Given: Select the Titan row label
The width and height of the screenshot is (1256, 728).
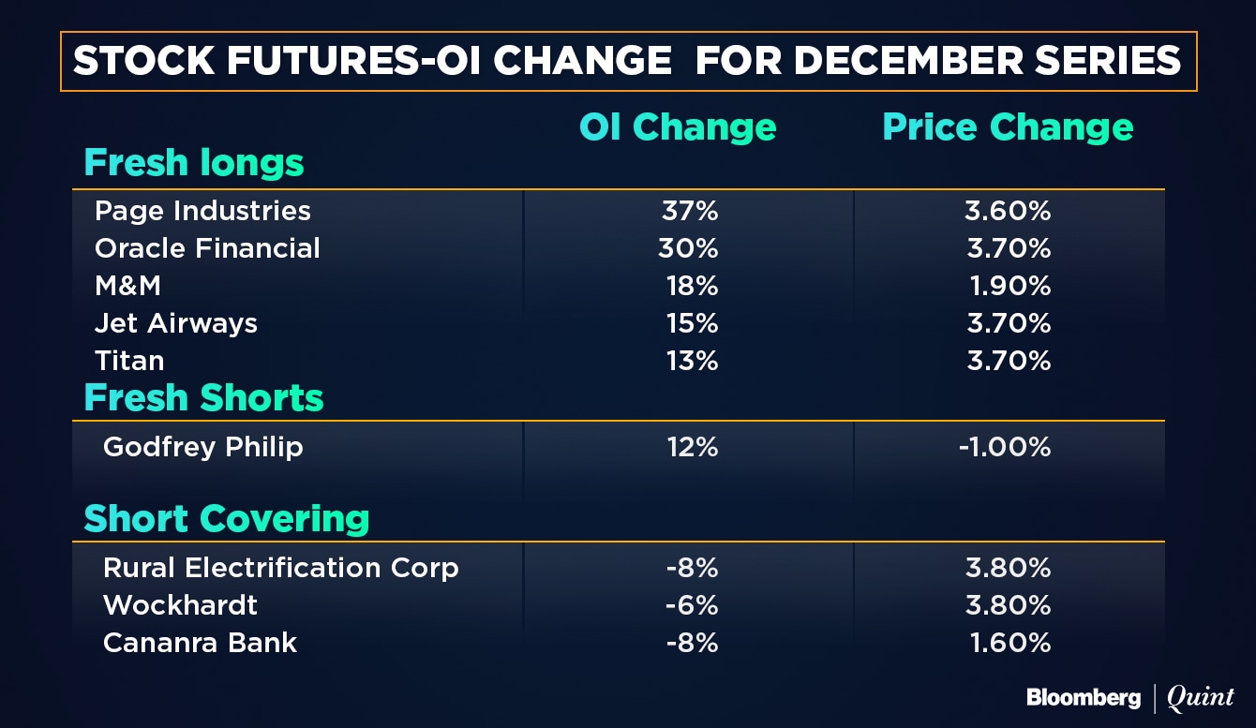Looking at the screenshot, I should [x=129, y=361].
